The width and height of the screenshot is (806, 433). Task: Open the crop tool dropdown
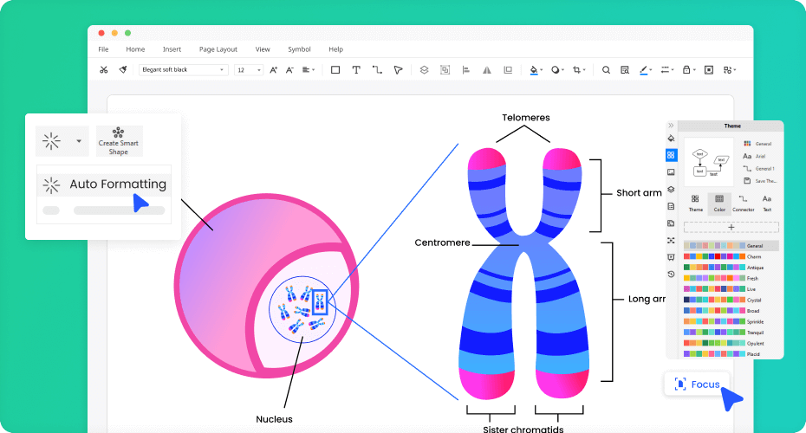click(x=579, y=70)
